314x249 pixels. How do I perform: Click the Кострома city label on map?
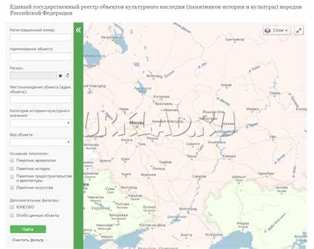pyautogui.click(x=162, y=97)
